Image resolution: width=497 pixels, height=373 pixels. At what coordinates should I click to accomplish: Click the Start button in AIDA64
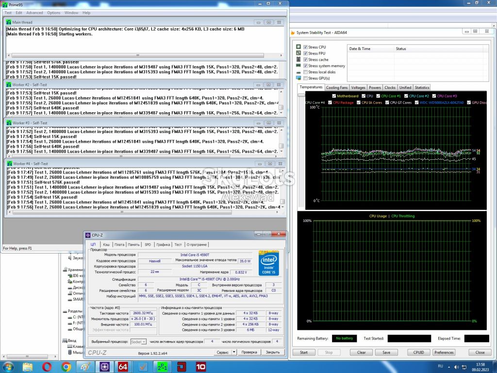[304, 353]
